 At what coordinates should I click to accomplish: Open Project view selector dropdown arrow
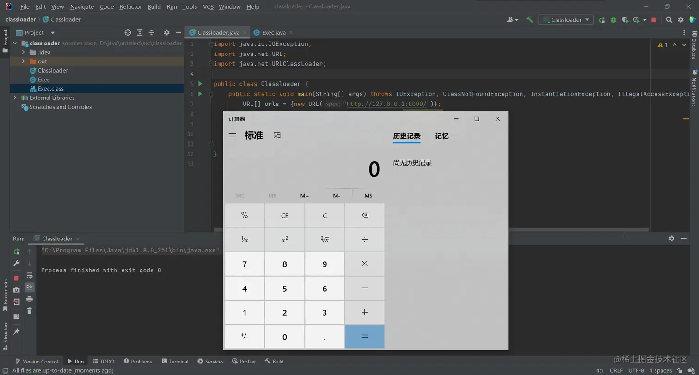coord(53,33)
